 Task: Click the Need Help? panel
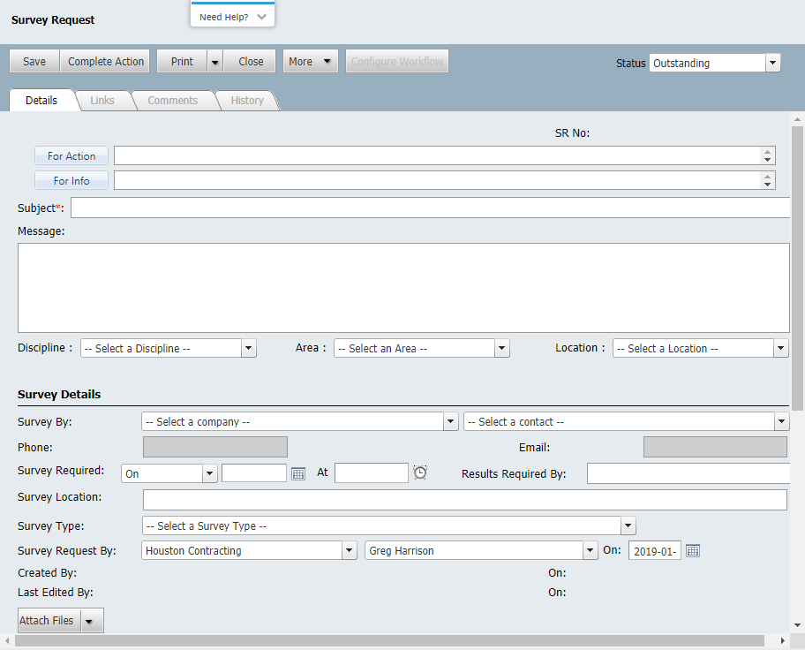point(232,15)
